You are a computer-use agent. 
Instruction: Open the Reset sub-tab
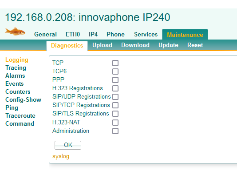pos(195,45)
